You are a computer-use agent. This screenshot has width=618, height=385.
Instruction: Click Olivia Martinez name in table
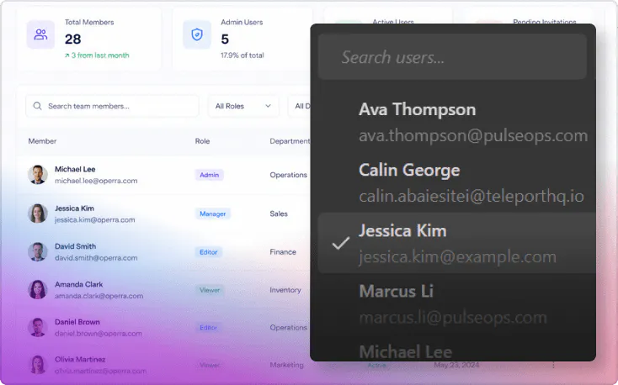pos(80,360)
